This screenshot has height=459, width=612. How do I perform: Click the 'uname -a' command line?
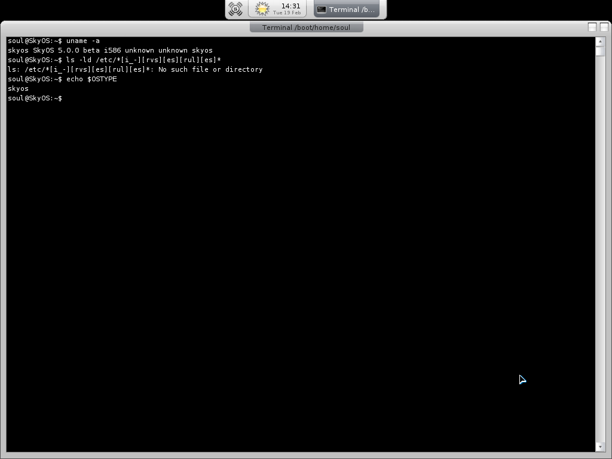coord(54,41)
